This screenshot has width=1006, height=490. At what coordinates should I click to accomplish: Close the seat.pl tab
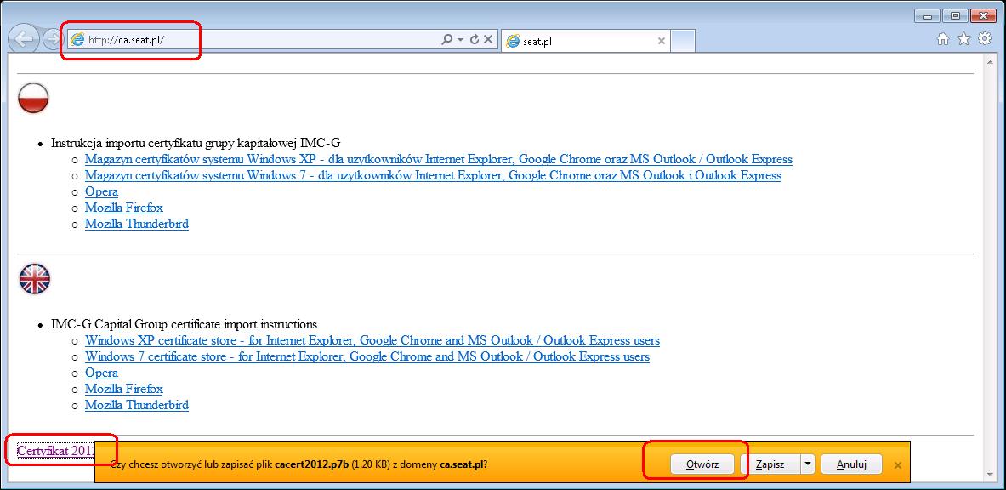pos(662,41)
